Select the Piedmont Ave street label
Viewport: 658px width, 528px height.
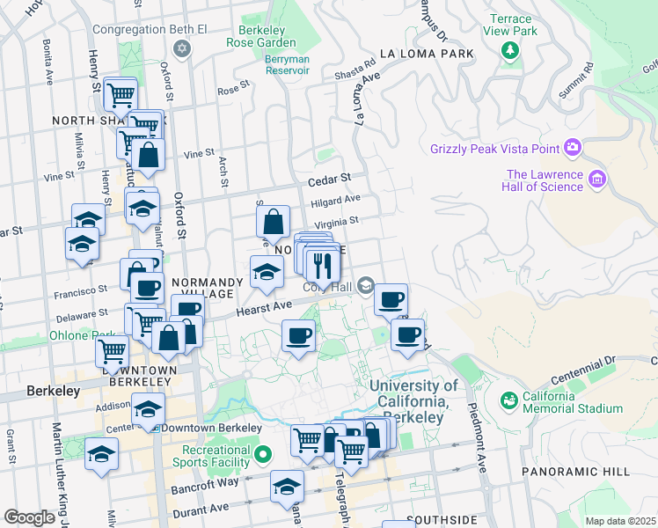(477, 437)
